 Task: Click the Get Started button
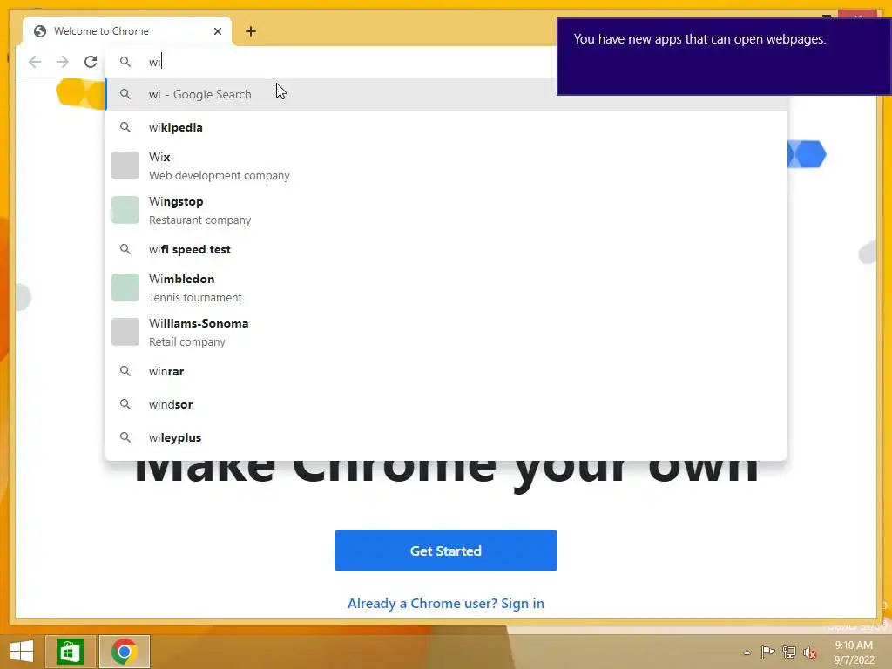(x=446, y=551)
